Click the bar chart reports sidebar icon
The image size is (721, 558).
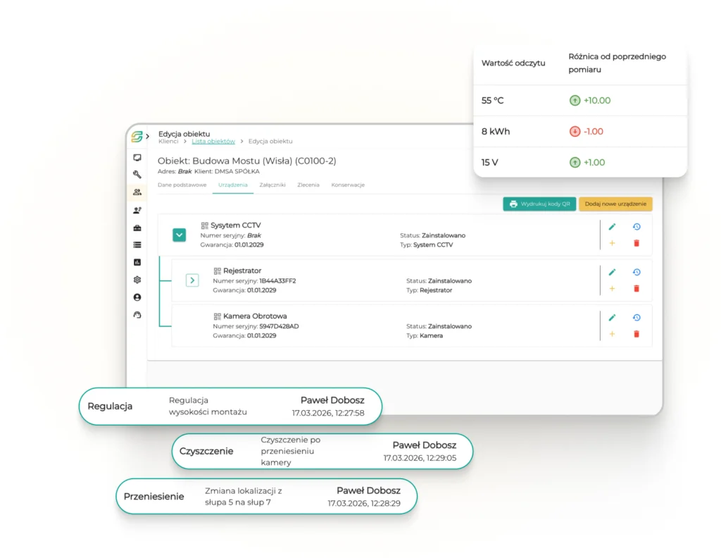[x=137, y=262]
